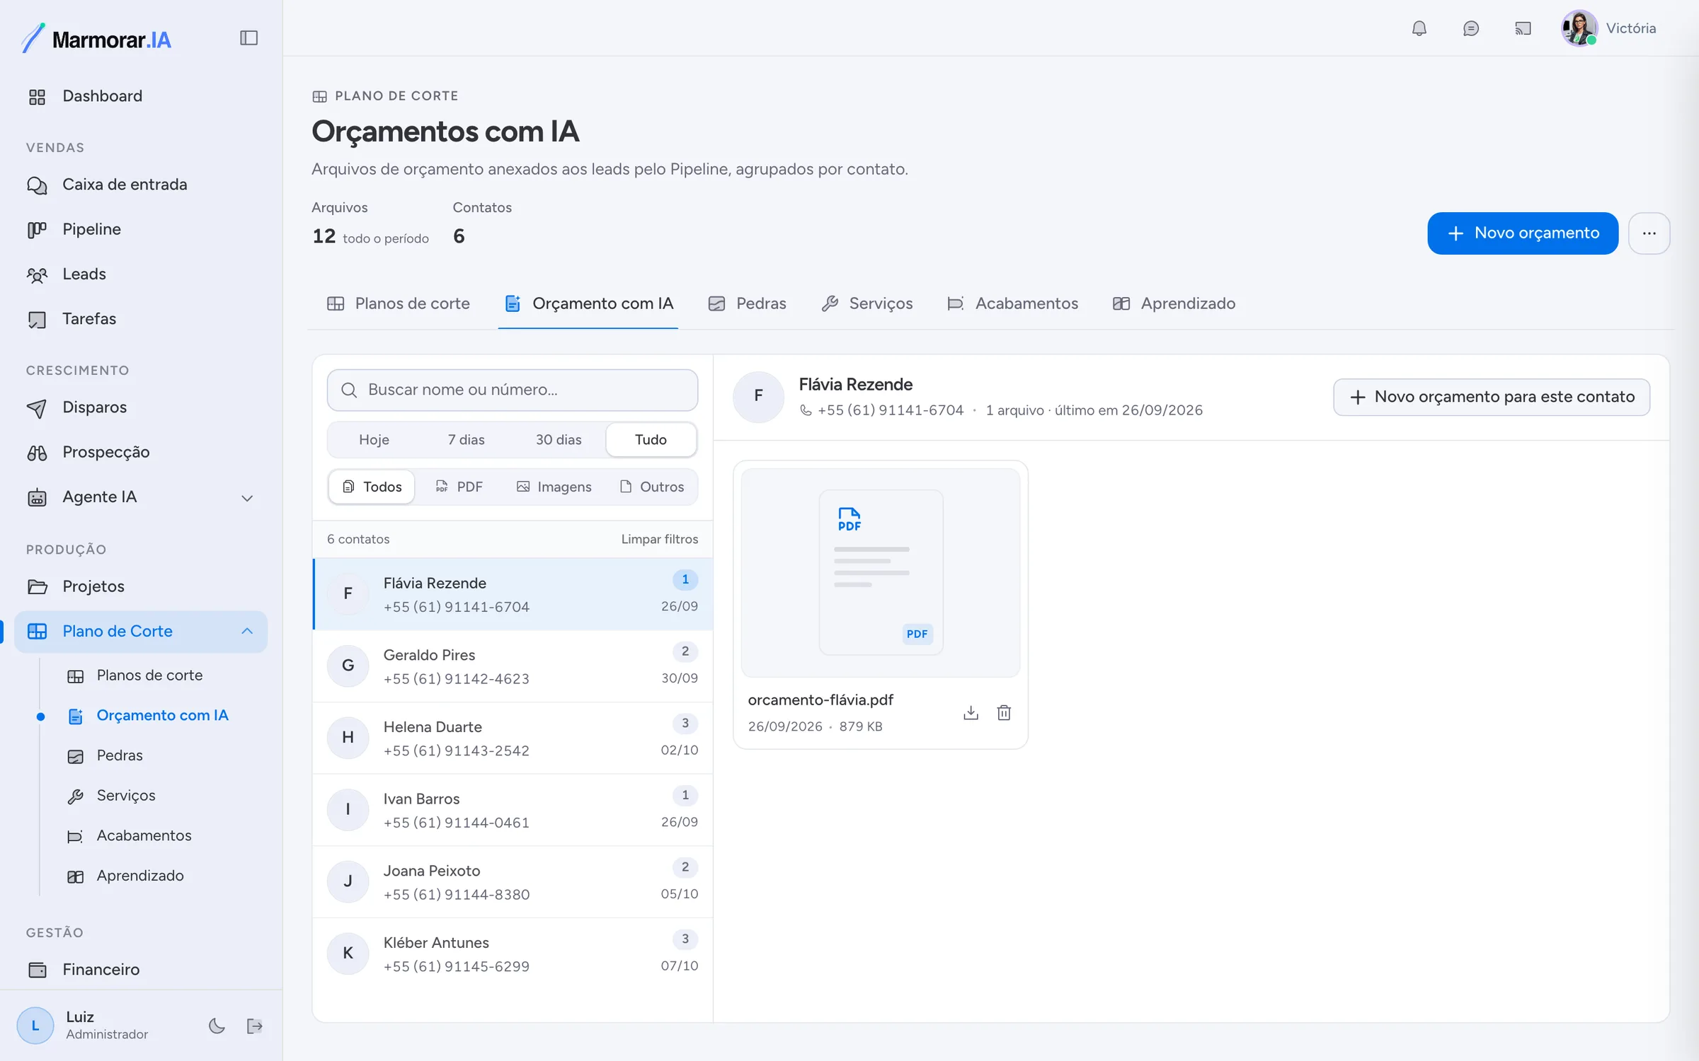Click Novo orçamento para este contato

[1492, 397]
